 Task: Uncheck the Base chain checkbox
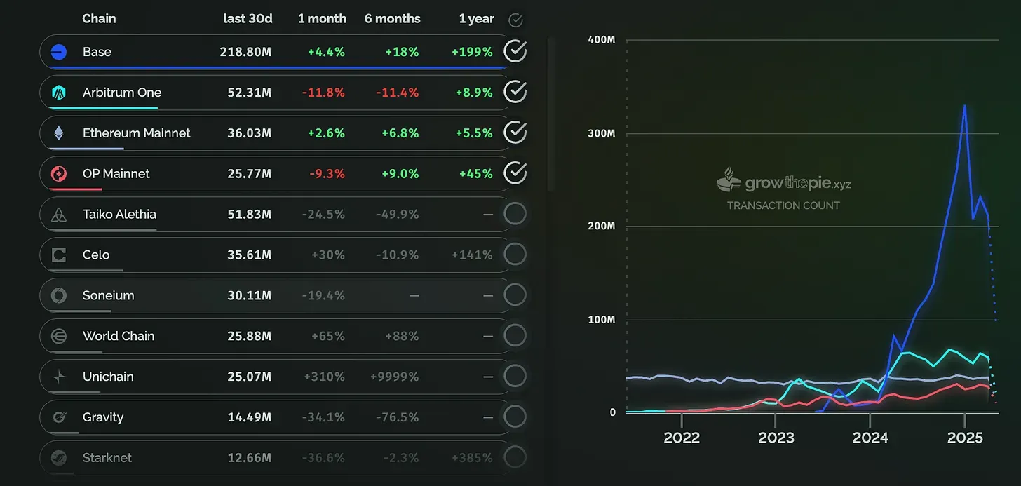coord(515,51)
